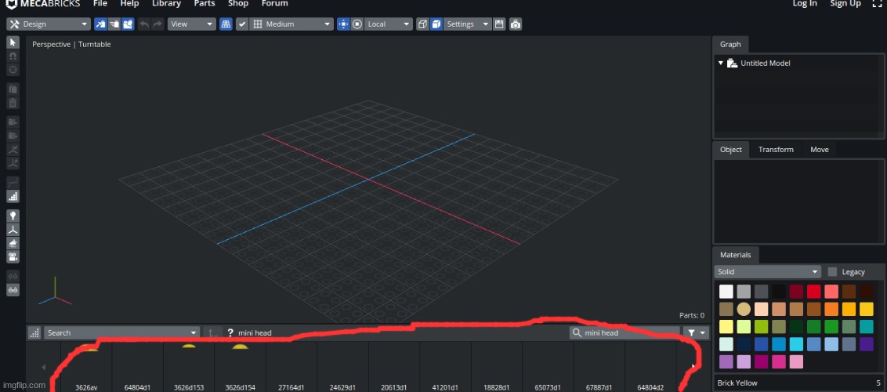Viewport: 887px width, 392px height.
Task: Click the circle-dot icon beside Local
Action: click(357, 24)
